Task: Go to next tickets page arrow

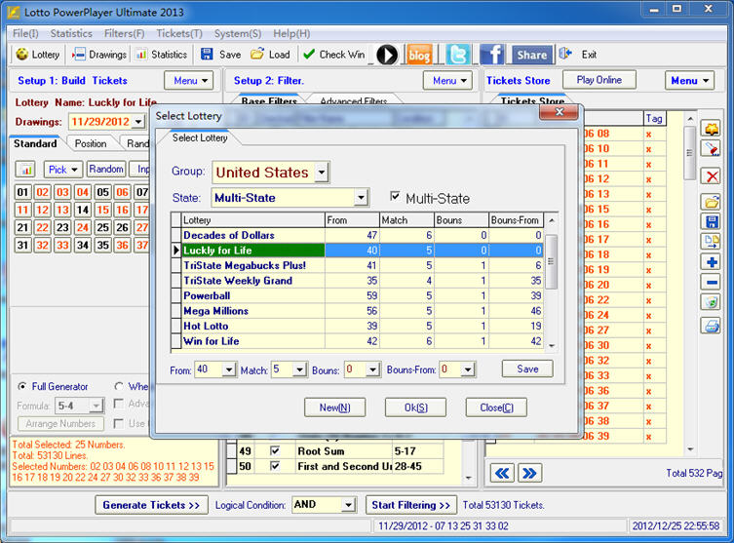Action: click(x=530, y=473)
